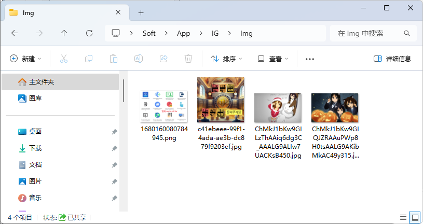Click the search magnifier icon
Image resolution: width=423 pixels, height=224 pixels.
tap(407, 33)
